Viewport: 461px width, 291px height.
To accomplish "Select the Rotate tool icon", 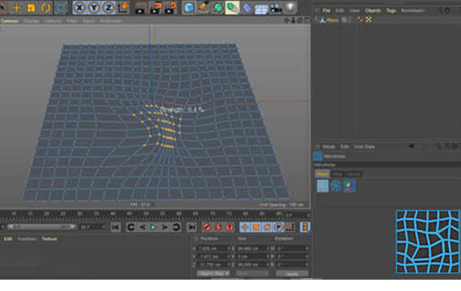I will (45, 8).
